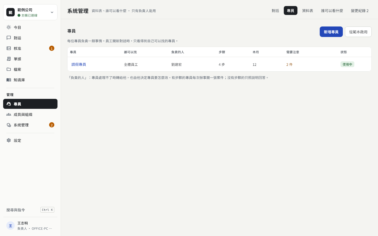Click the 知識庫 book icon
The image size is (378, 236).
coord(9,80)
